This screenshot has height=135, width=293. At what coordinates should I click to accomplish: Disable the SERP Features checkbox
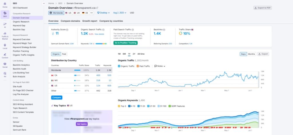coord(170,106)
